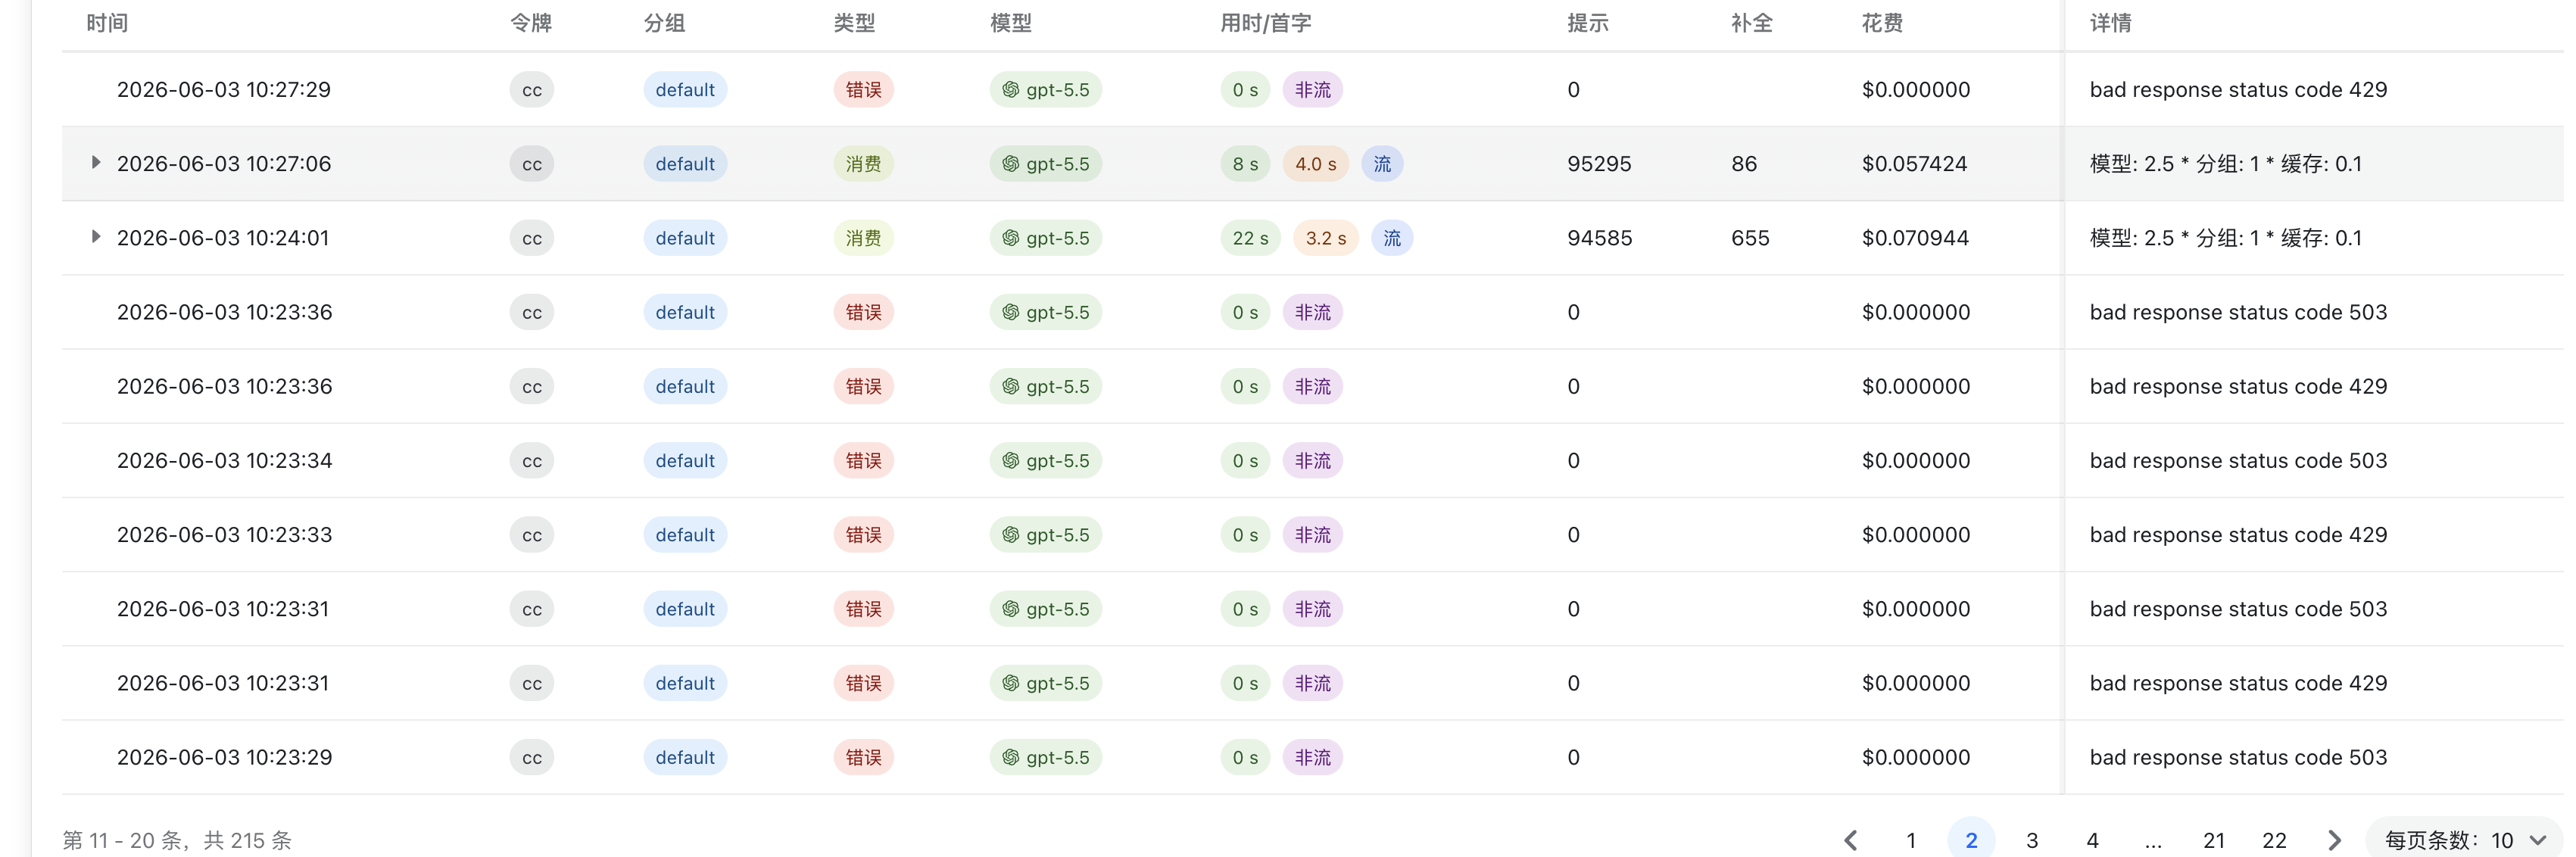
Task: Go to the next page arrow
Action: (2334, 840)
